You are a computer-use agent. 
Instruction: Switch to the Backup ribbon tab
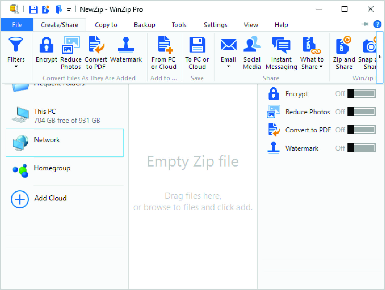pos(144,25)
